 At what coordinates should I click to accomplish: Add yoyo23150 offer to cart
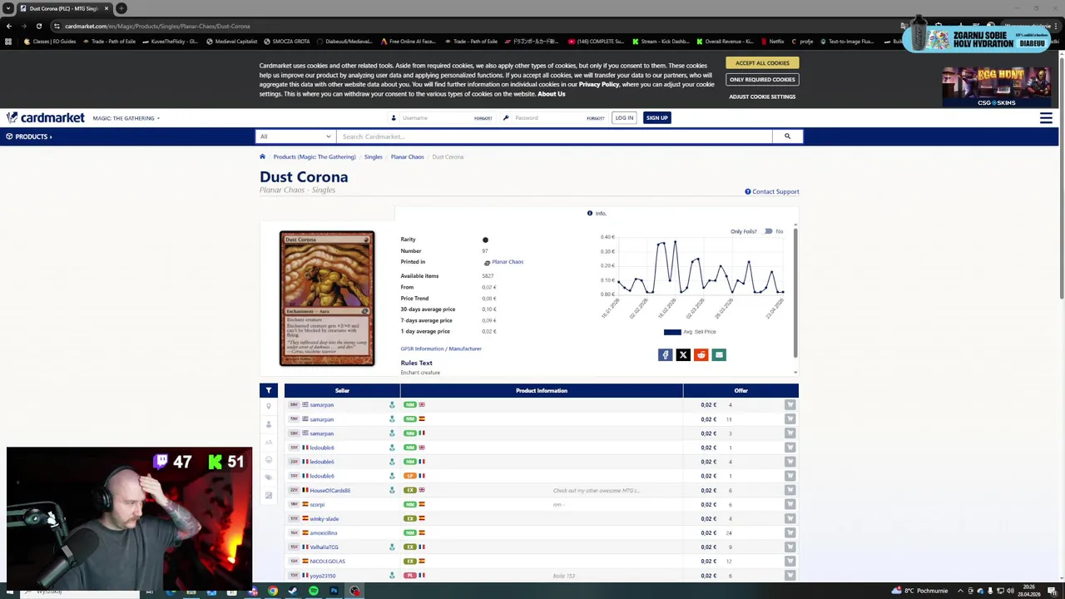coord(790,576)
